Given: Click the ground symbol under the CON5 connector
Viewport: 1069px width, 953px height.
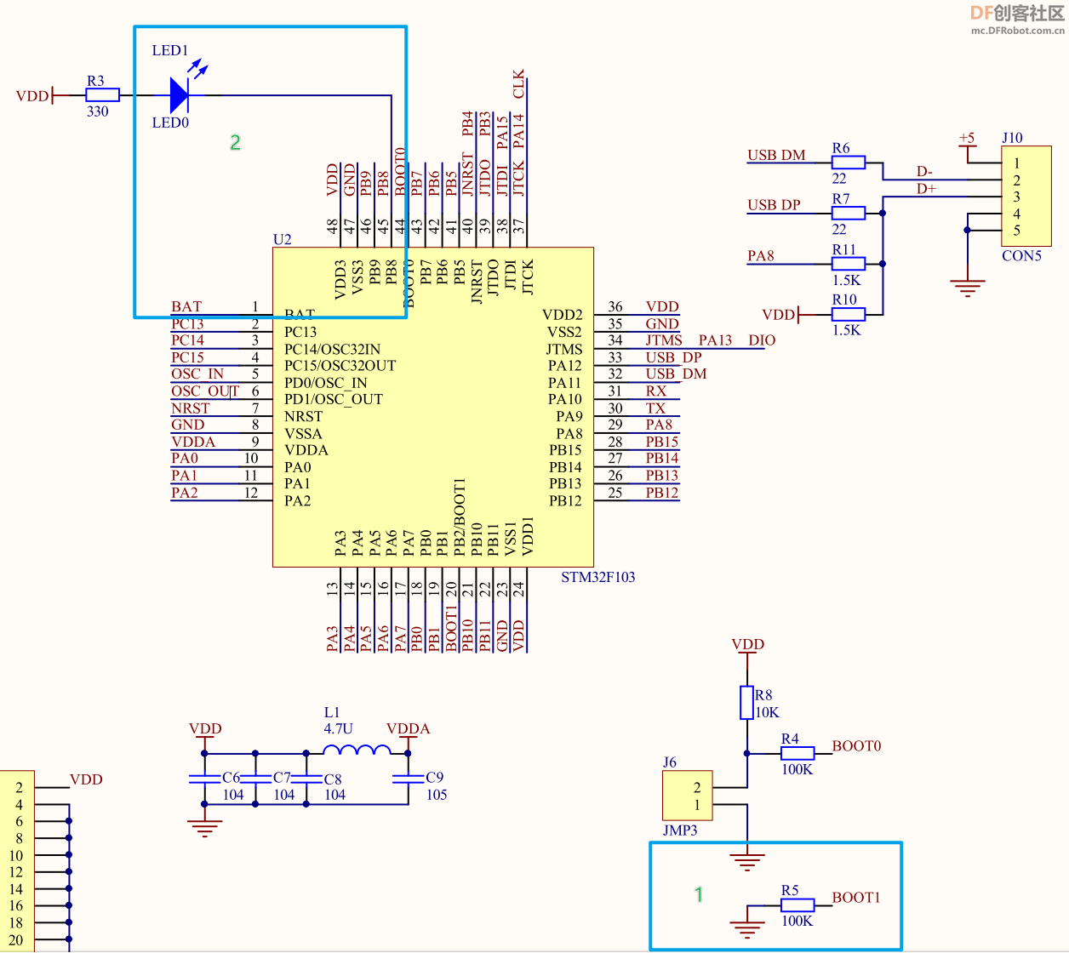Looking at the screenshot, I should click(967, 288).
